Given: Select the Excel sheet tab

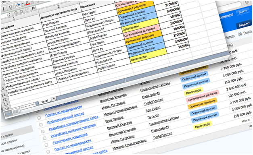Looking at the screenshot, I should point(45,101).
